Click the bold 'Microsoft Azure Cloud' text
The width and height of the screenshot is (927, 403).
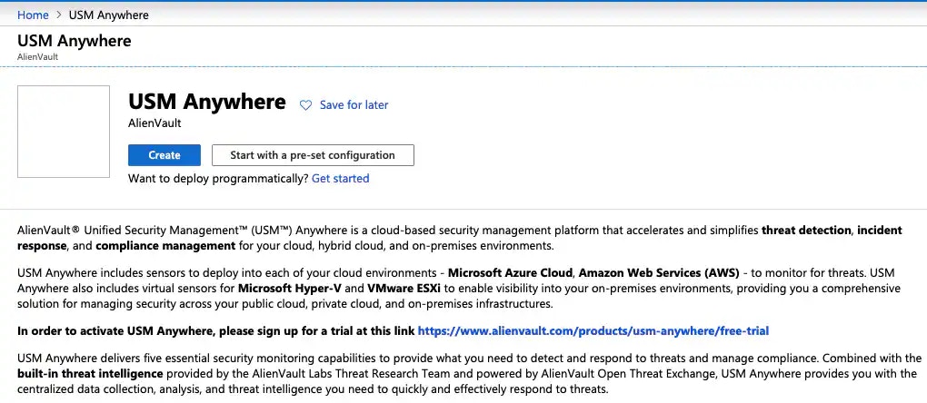click(x=511, y=273)
